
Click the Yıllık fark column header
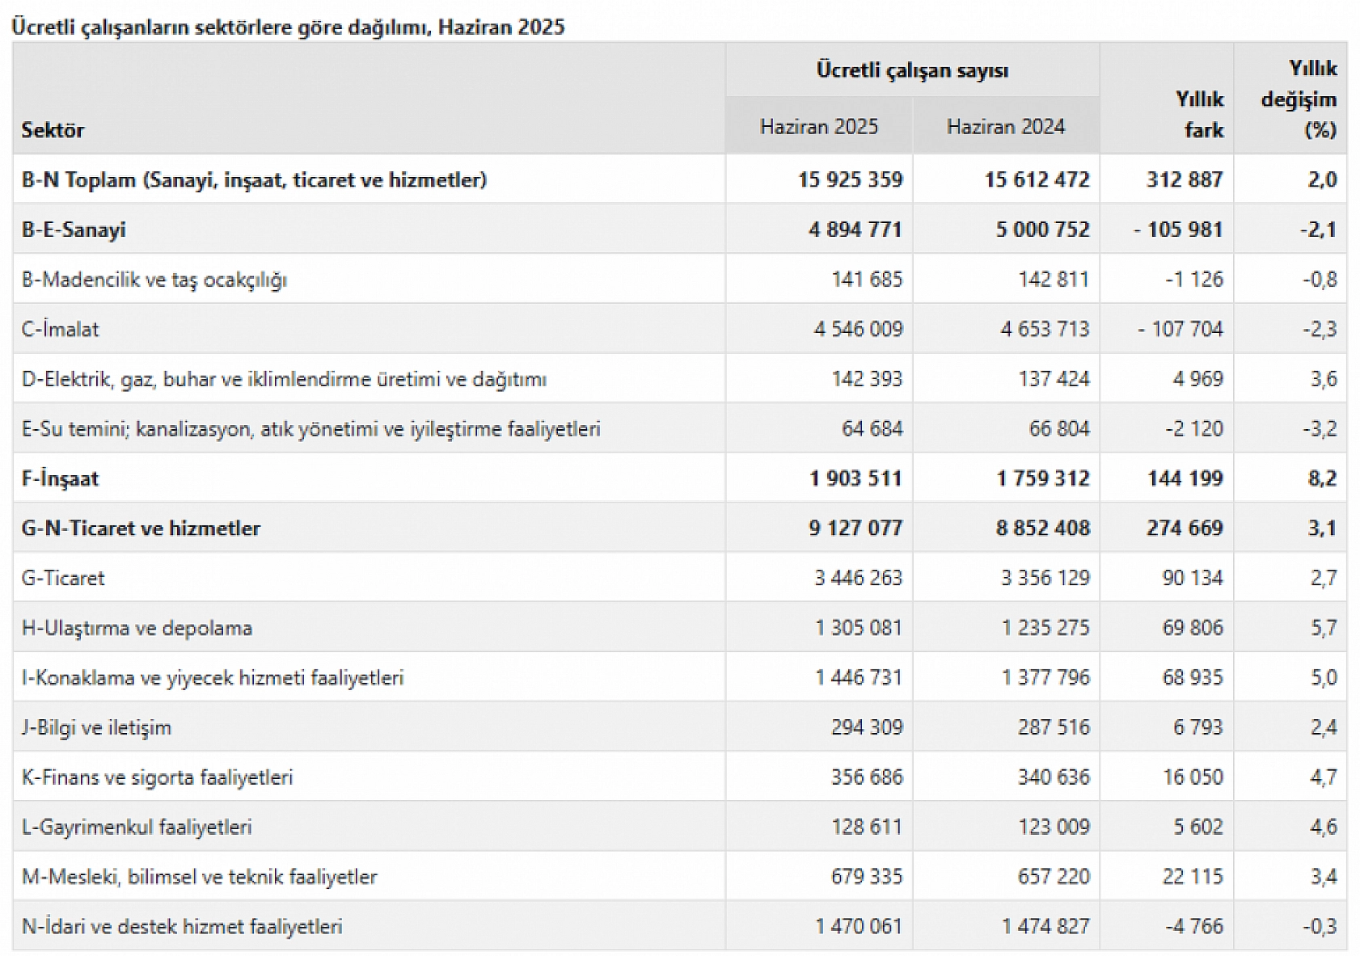pyautogui.click(x=1198, y=114)
